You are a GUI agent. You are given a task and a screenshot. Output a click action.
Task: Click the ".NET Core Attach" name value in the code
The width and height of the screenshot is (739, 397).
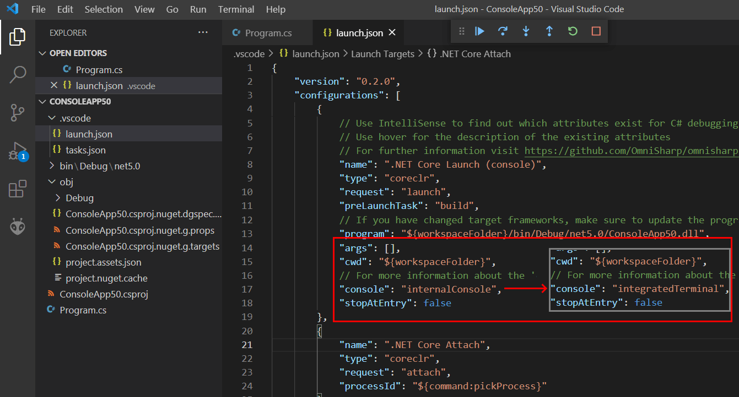tap(434, 345)
